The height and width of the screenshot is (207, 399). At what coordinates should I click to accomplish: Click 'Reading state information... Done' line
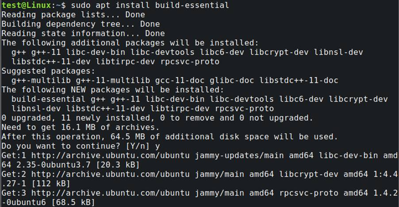click(x=83, y=33)
